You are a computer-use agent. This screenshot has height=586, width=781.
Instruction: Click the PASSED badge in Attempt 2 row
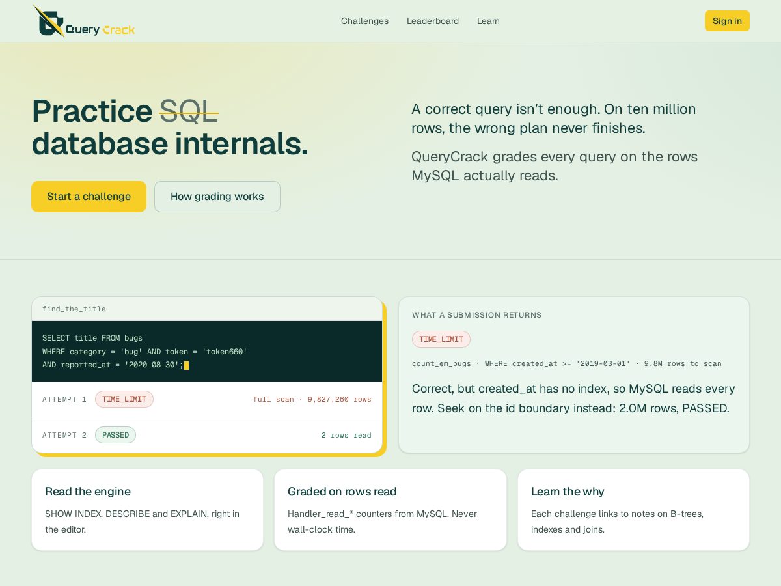coord(115,435)
